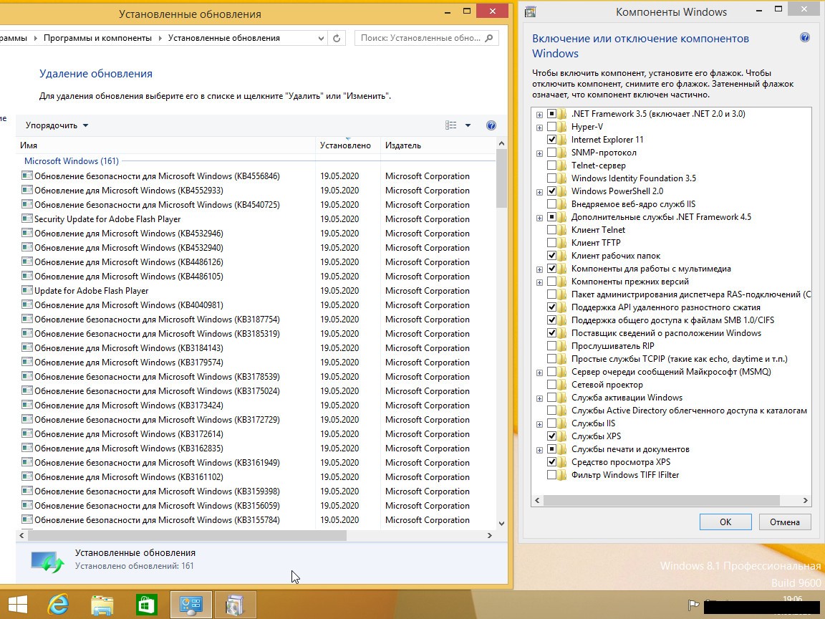Enable the Hyper-V checkbox
The width and height of the screenshot is (825, 619).
click(x=551, y=127)
